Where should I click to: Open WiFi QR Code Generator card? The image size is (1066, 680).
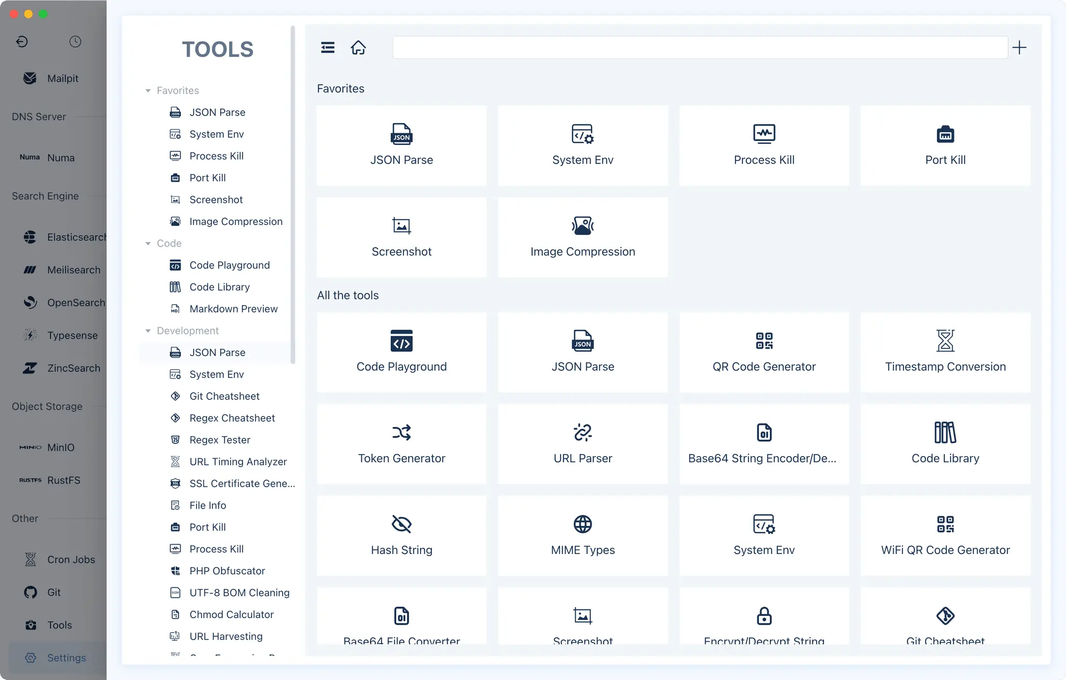945,536
